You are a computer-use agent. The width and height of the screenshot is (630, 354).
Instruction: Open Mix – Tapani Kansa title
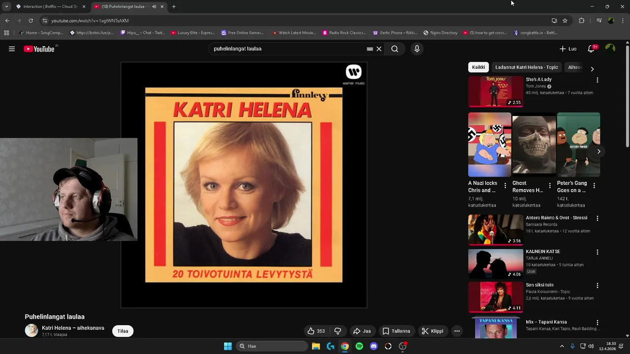click(x=546, y=322)
